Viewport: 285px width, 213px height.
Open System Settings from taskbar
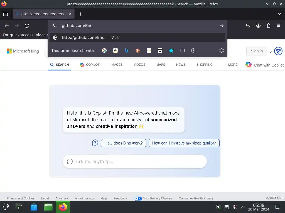point(19,207)
